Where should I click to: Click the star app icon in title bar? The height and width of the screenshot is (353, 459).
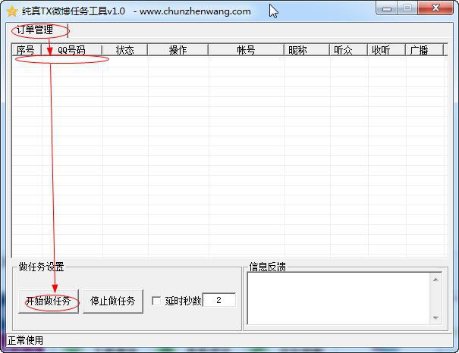click(12, 11)
